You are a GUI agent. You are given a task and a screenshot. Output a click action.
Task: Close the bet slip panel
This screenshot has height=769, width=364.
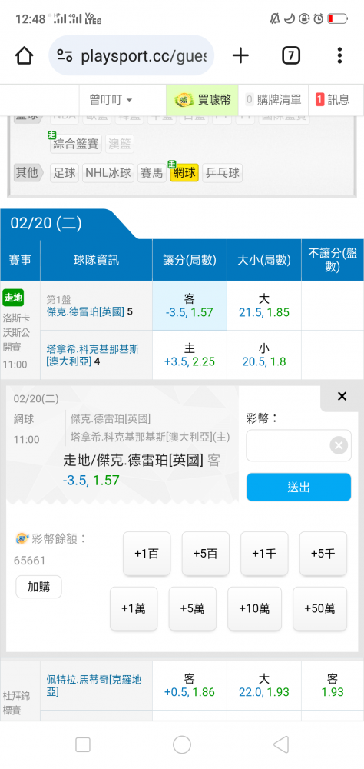[x=342, y=396]
